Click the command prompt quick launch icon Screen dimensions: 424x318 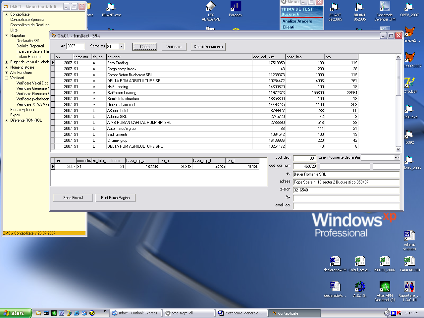(x=46, y=313)
